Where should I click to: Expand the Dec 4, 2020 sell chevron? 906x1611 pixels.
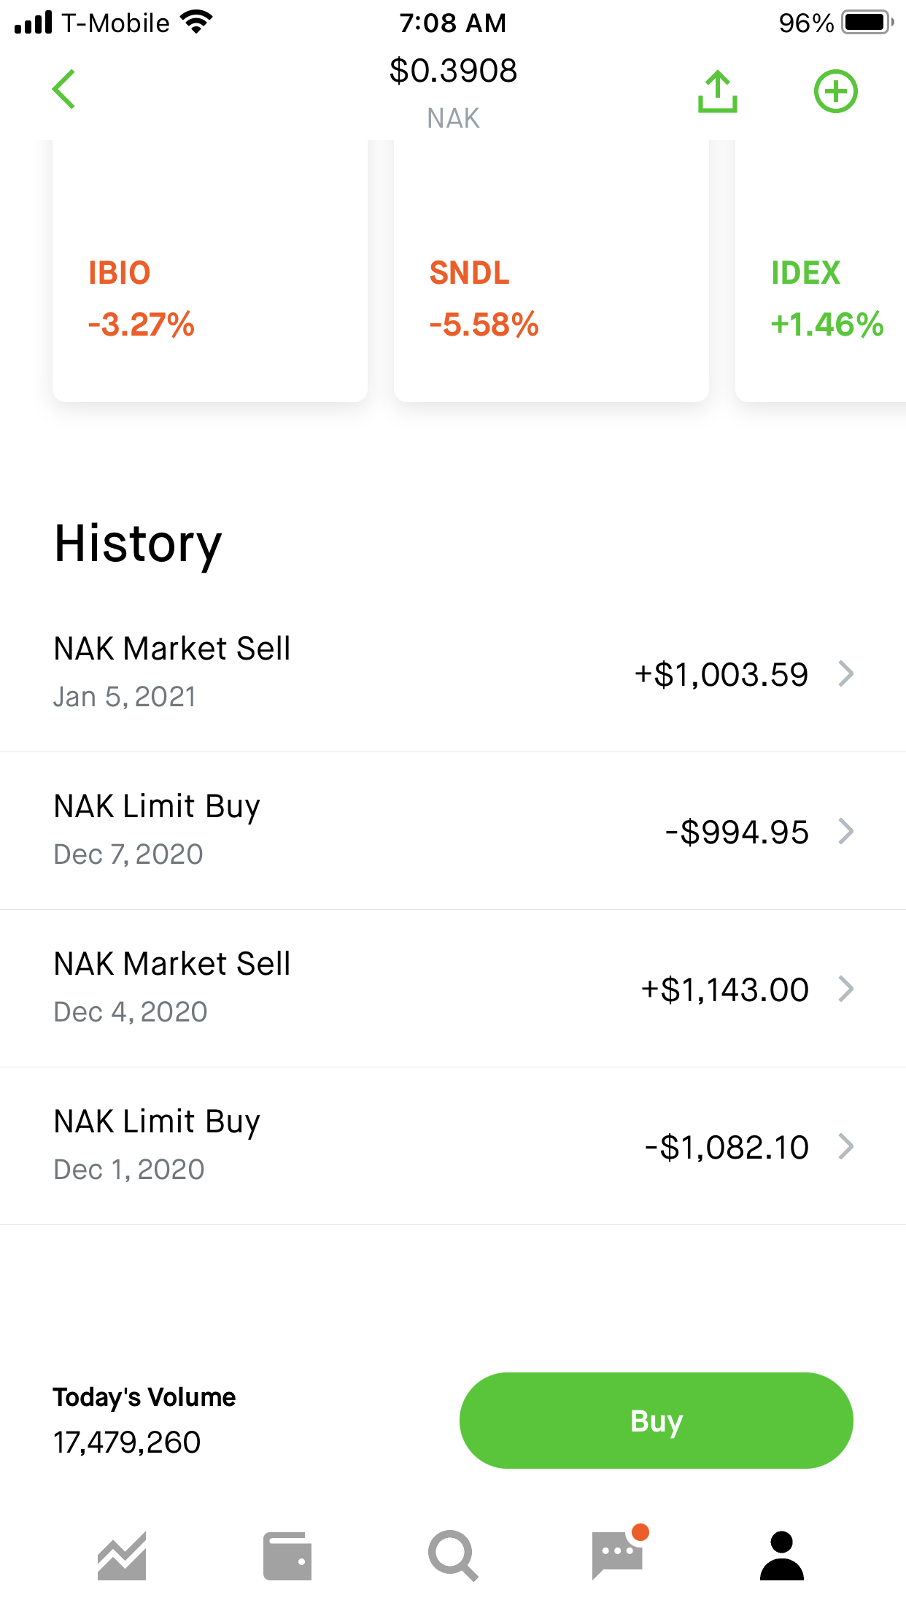(846, 989)
